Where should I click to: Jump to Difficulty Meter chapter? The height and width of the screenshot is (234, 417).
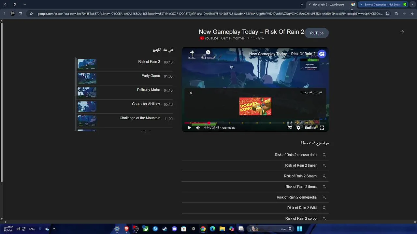125,92
